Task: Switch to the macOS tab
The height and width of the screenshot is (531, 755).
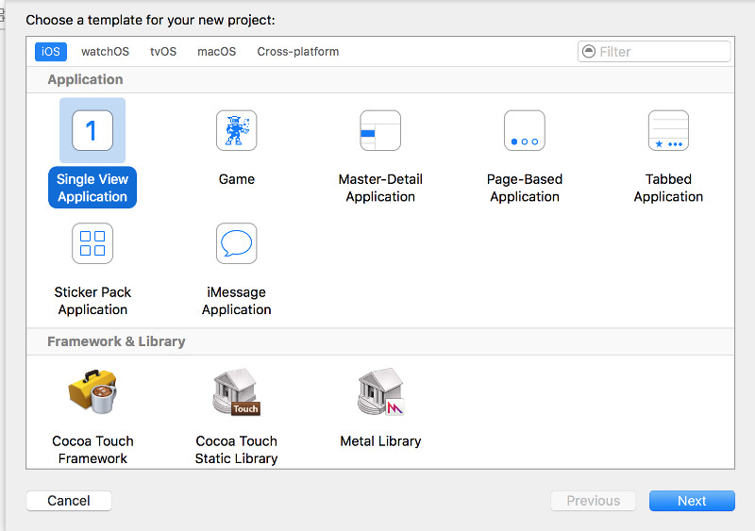Action: pos(216,52)
